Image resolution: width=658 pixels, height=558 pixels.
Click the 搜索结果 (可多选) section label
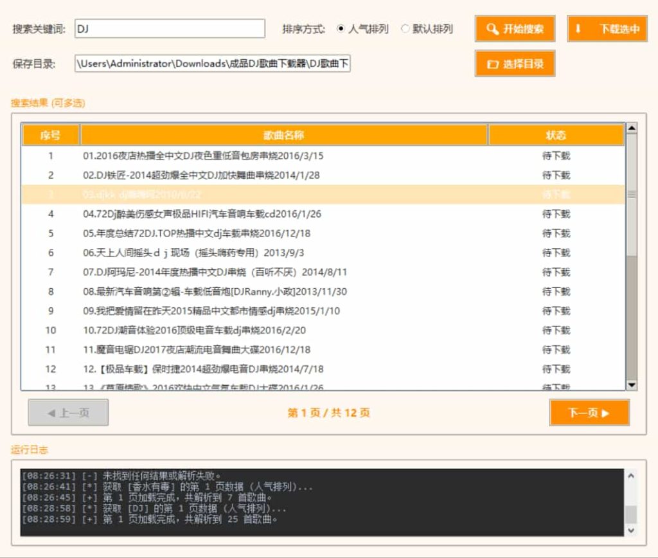click(48, 103)
